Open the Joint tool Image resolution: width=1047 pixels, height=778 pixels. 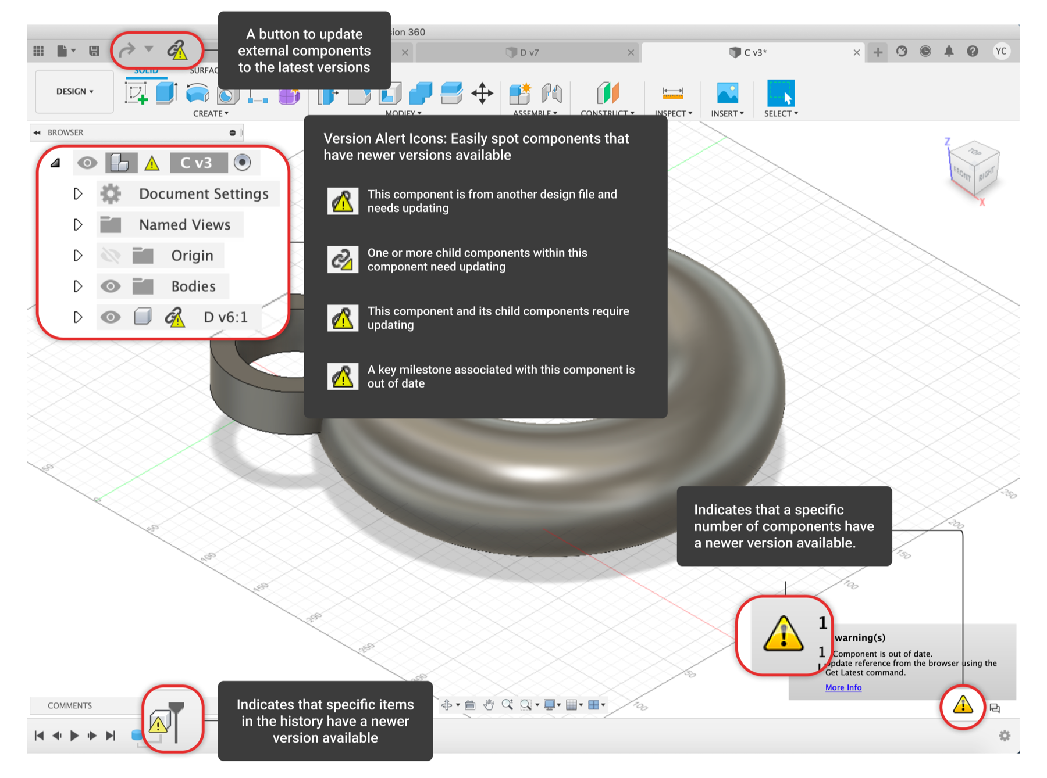point(551,93)
